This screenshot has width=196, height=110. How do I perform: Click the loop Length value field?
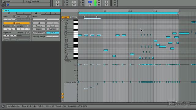coord(23,29)
